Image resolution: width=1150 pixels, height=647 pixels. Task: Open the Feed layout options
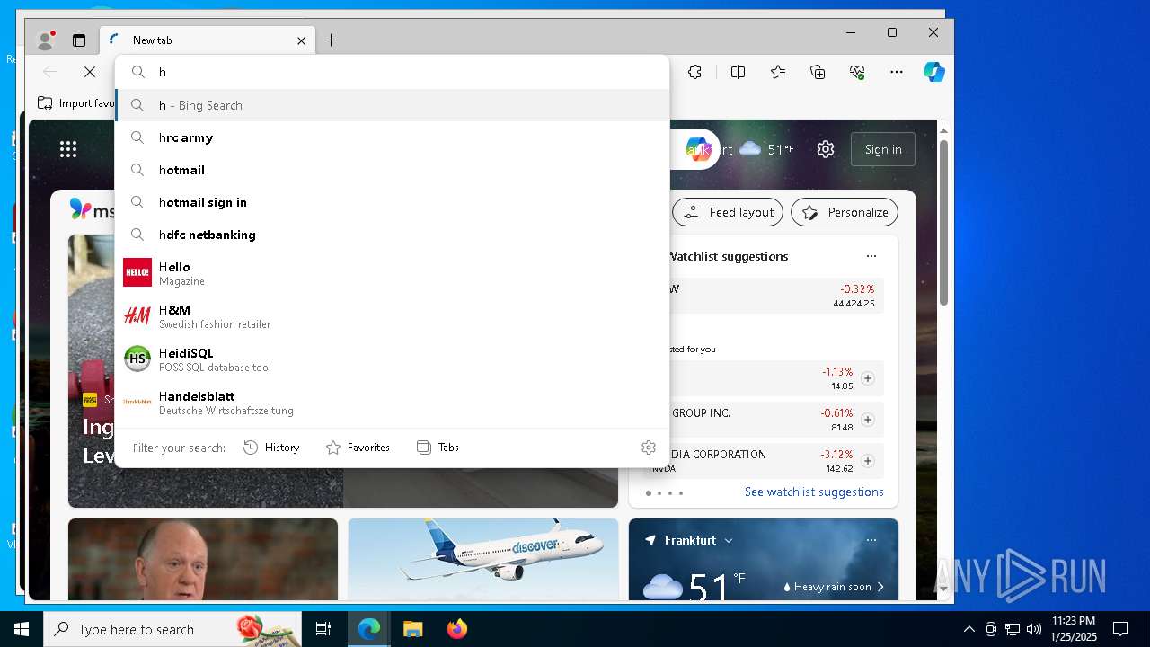728,212
